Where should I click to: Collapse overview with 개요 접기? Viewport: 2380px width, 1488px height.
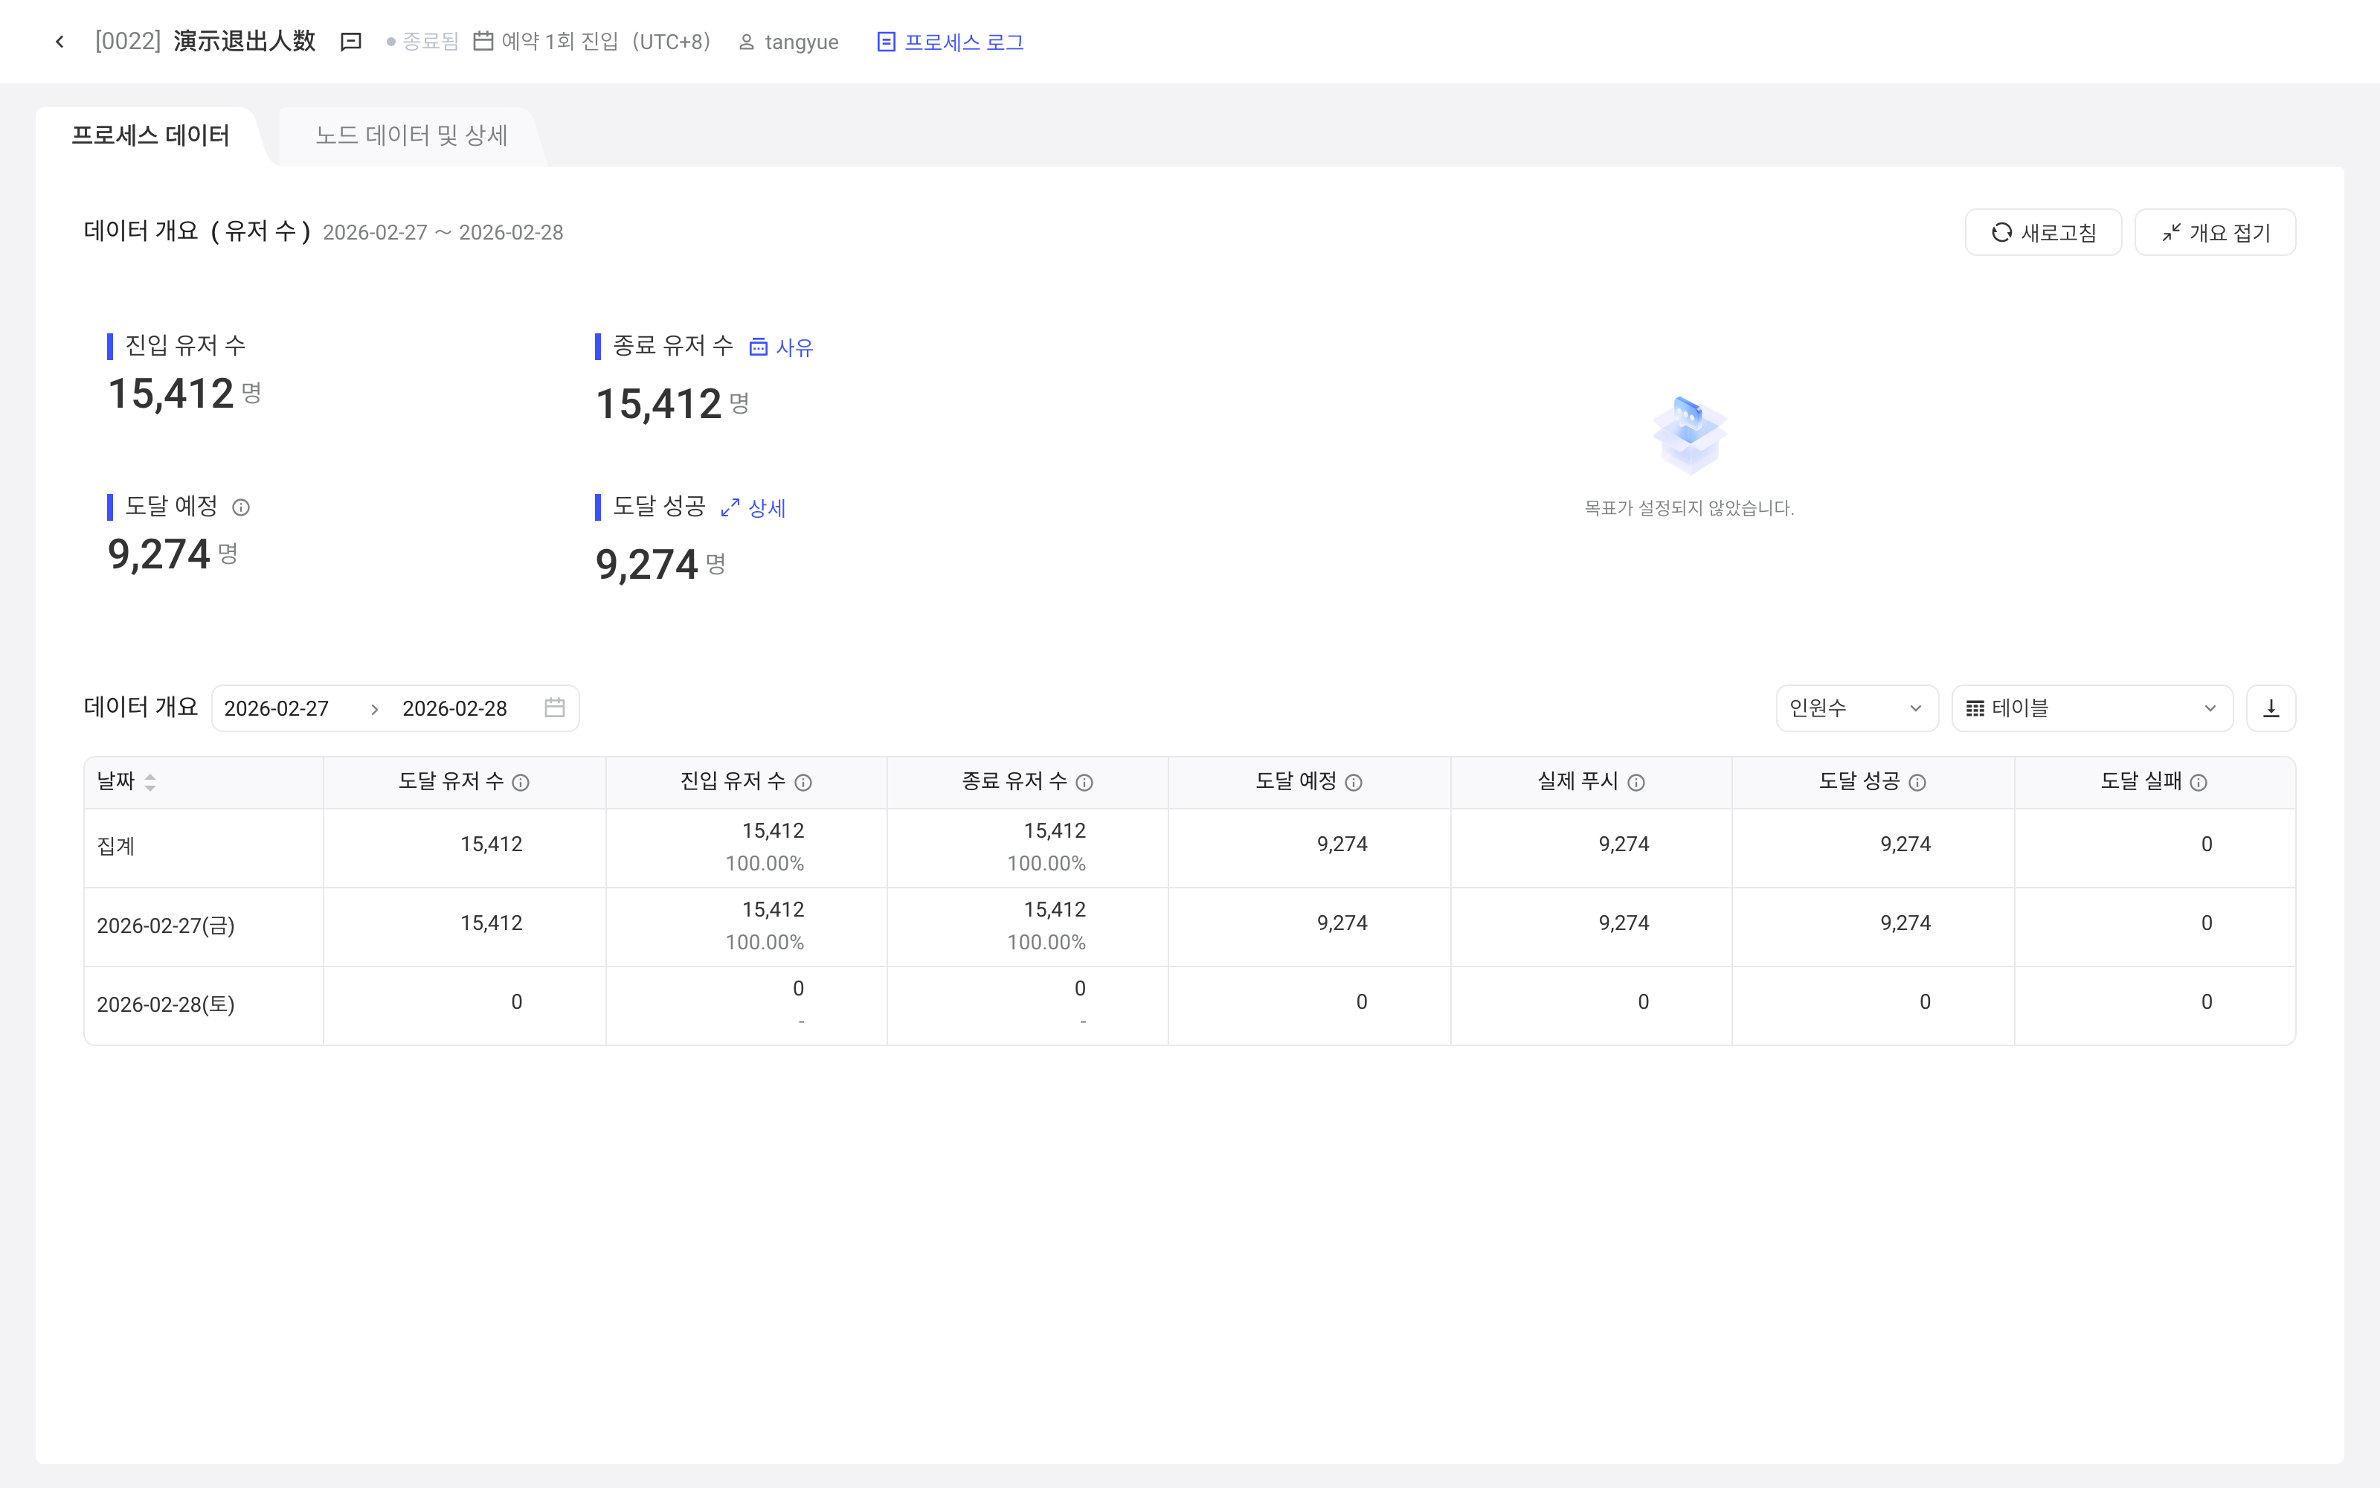click(x=2215, y=232)
